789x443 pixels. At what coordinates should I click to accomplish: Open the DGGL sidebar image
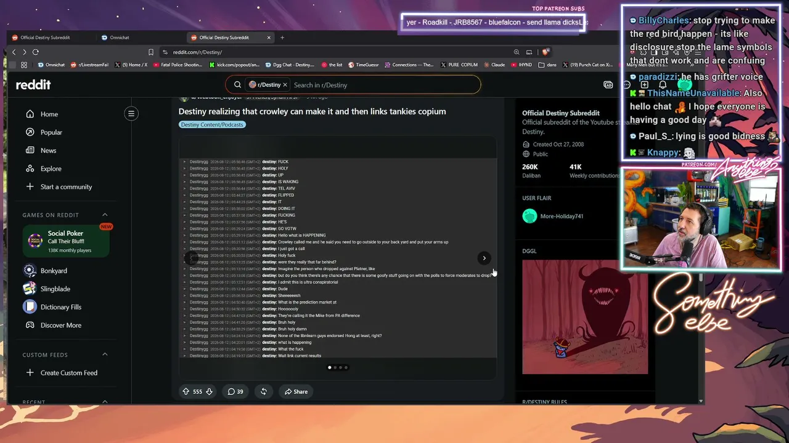pyautogui.click(x=585, y=317)
